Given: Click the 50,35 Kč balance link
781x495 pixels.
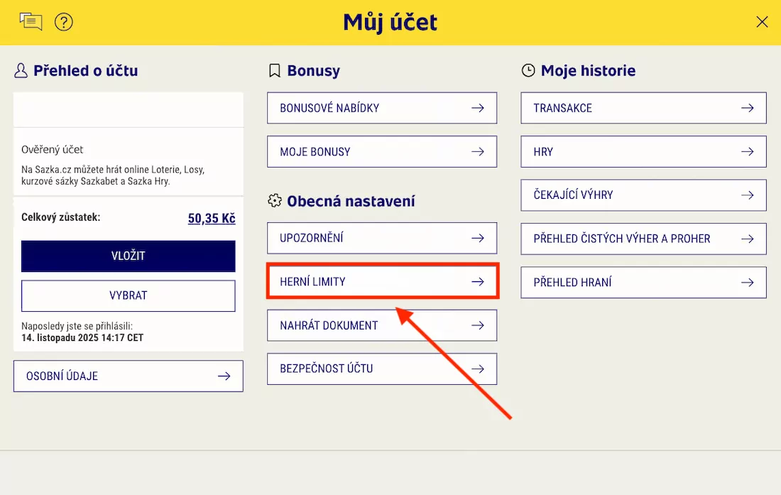Looking at the screenshot, I should click(211, 218).
